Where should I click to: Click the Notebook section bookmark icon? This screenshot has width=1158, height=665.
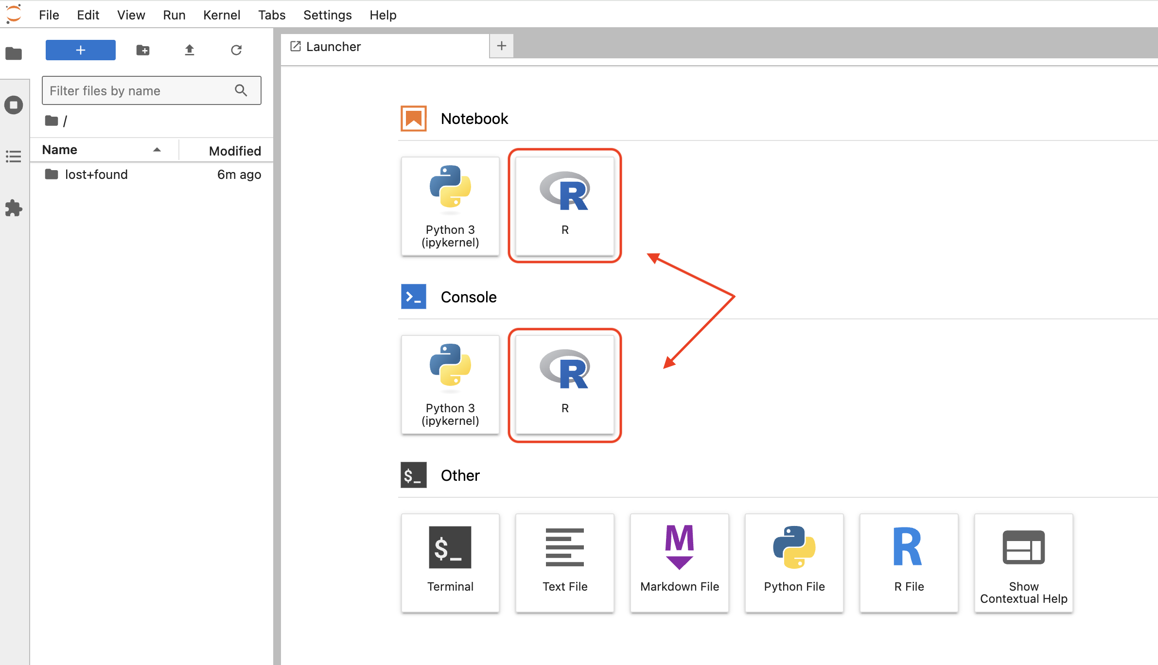coord(414,119)
